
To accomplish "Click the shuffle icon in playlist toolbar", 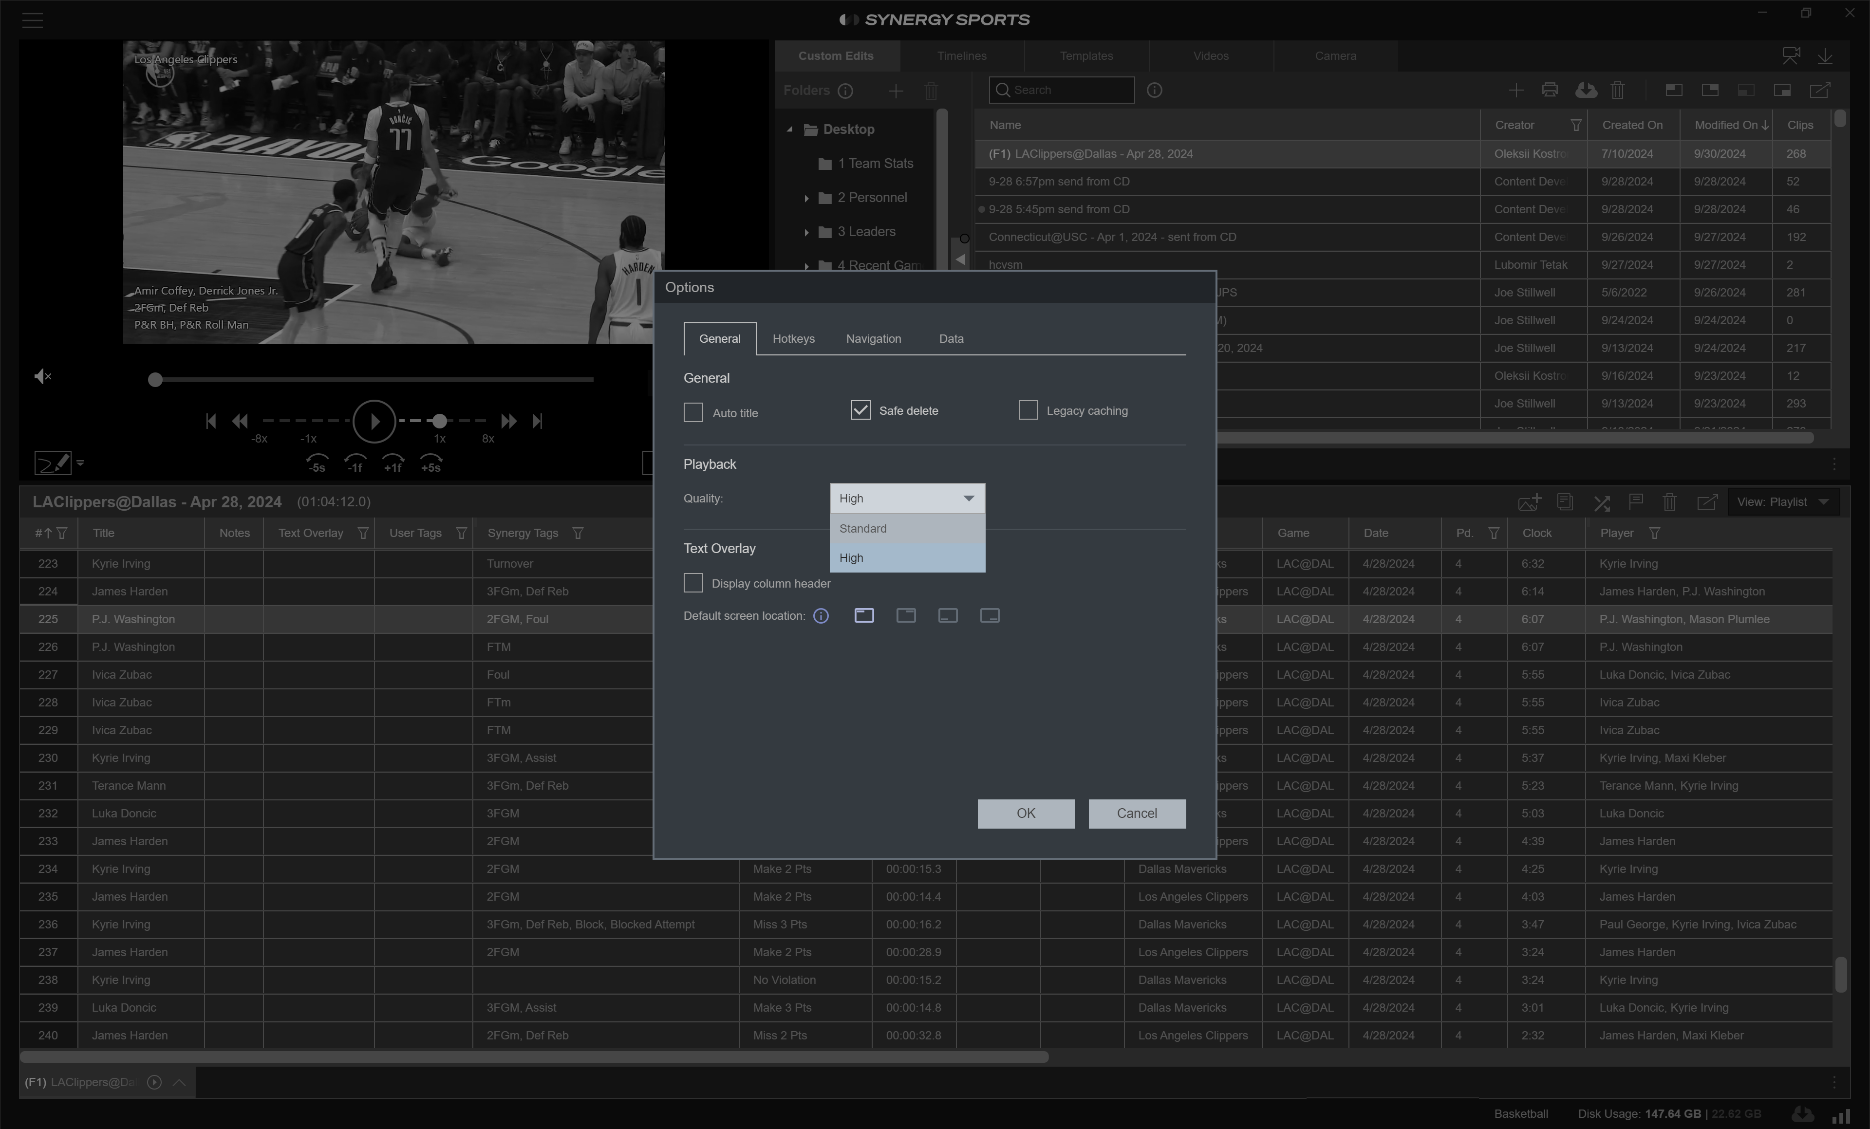I will pos(1601,502).
